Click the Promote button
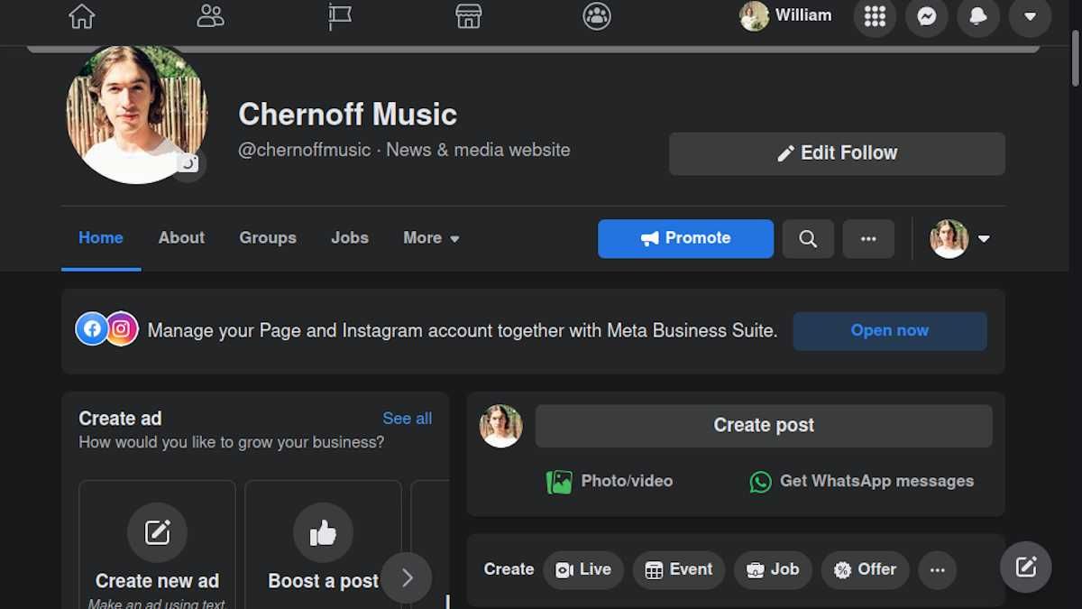This screenshot has width=1082, height=609. [x=685, y=238]
